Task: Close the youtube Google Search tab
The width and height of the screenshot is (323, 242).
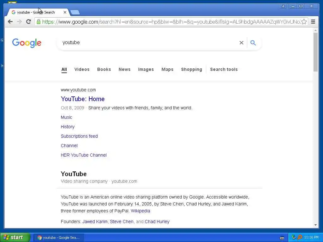Action: (x=65, y=12)
